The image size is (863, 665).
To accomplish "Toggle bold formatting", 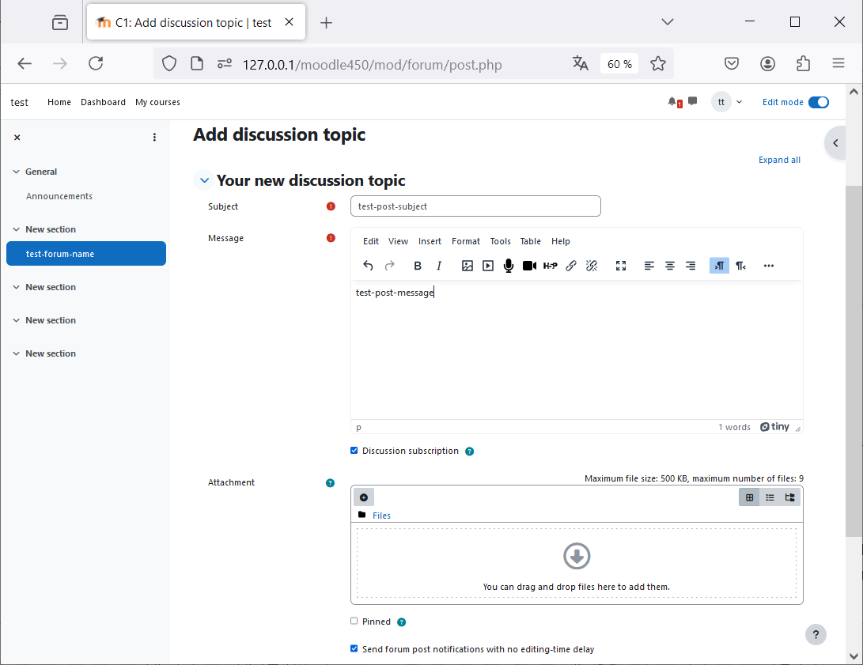I will click(x=417, y=266).
